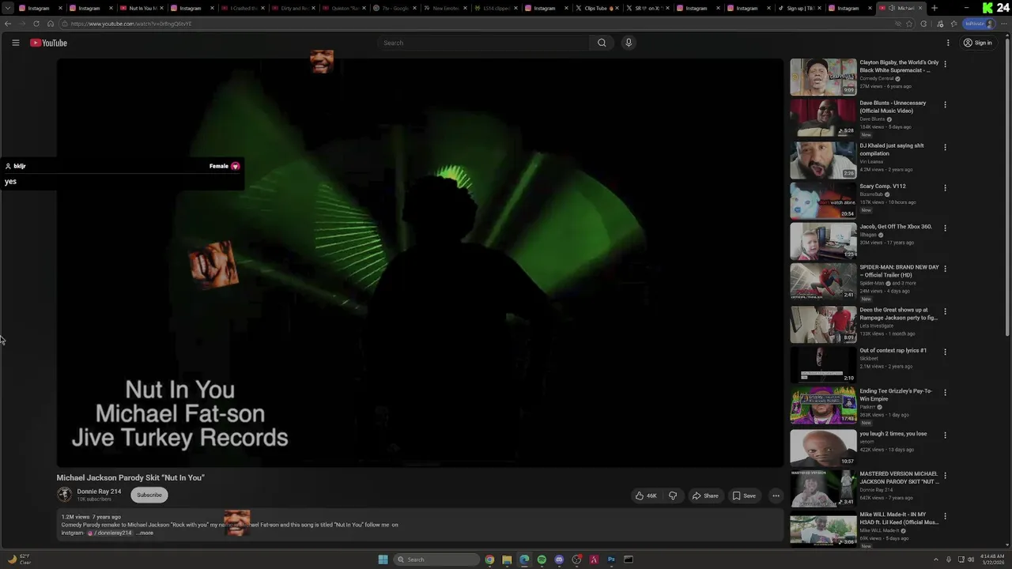Open Deen the Great Rampage Jackson thumbnail

pyautogui.click(x=823, y=324)
